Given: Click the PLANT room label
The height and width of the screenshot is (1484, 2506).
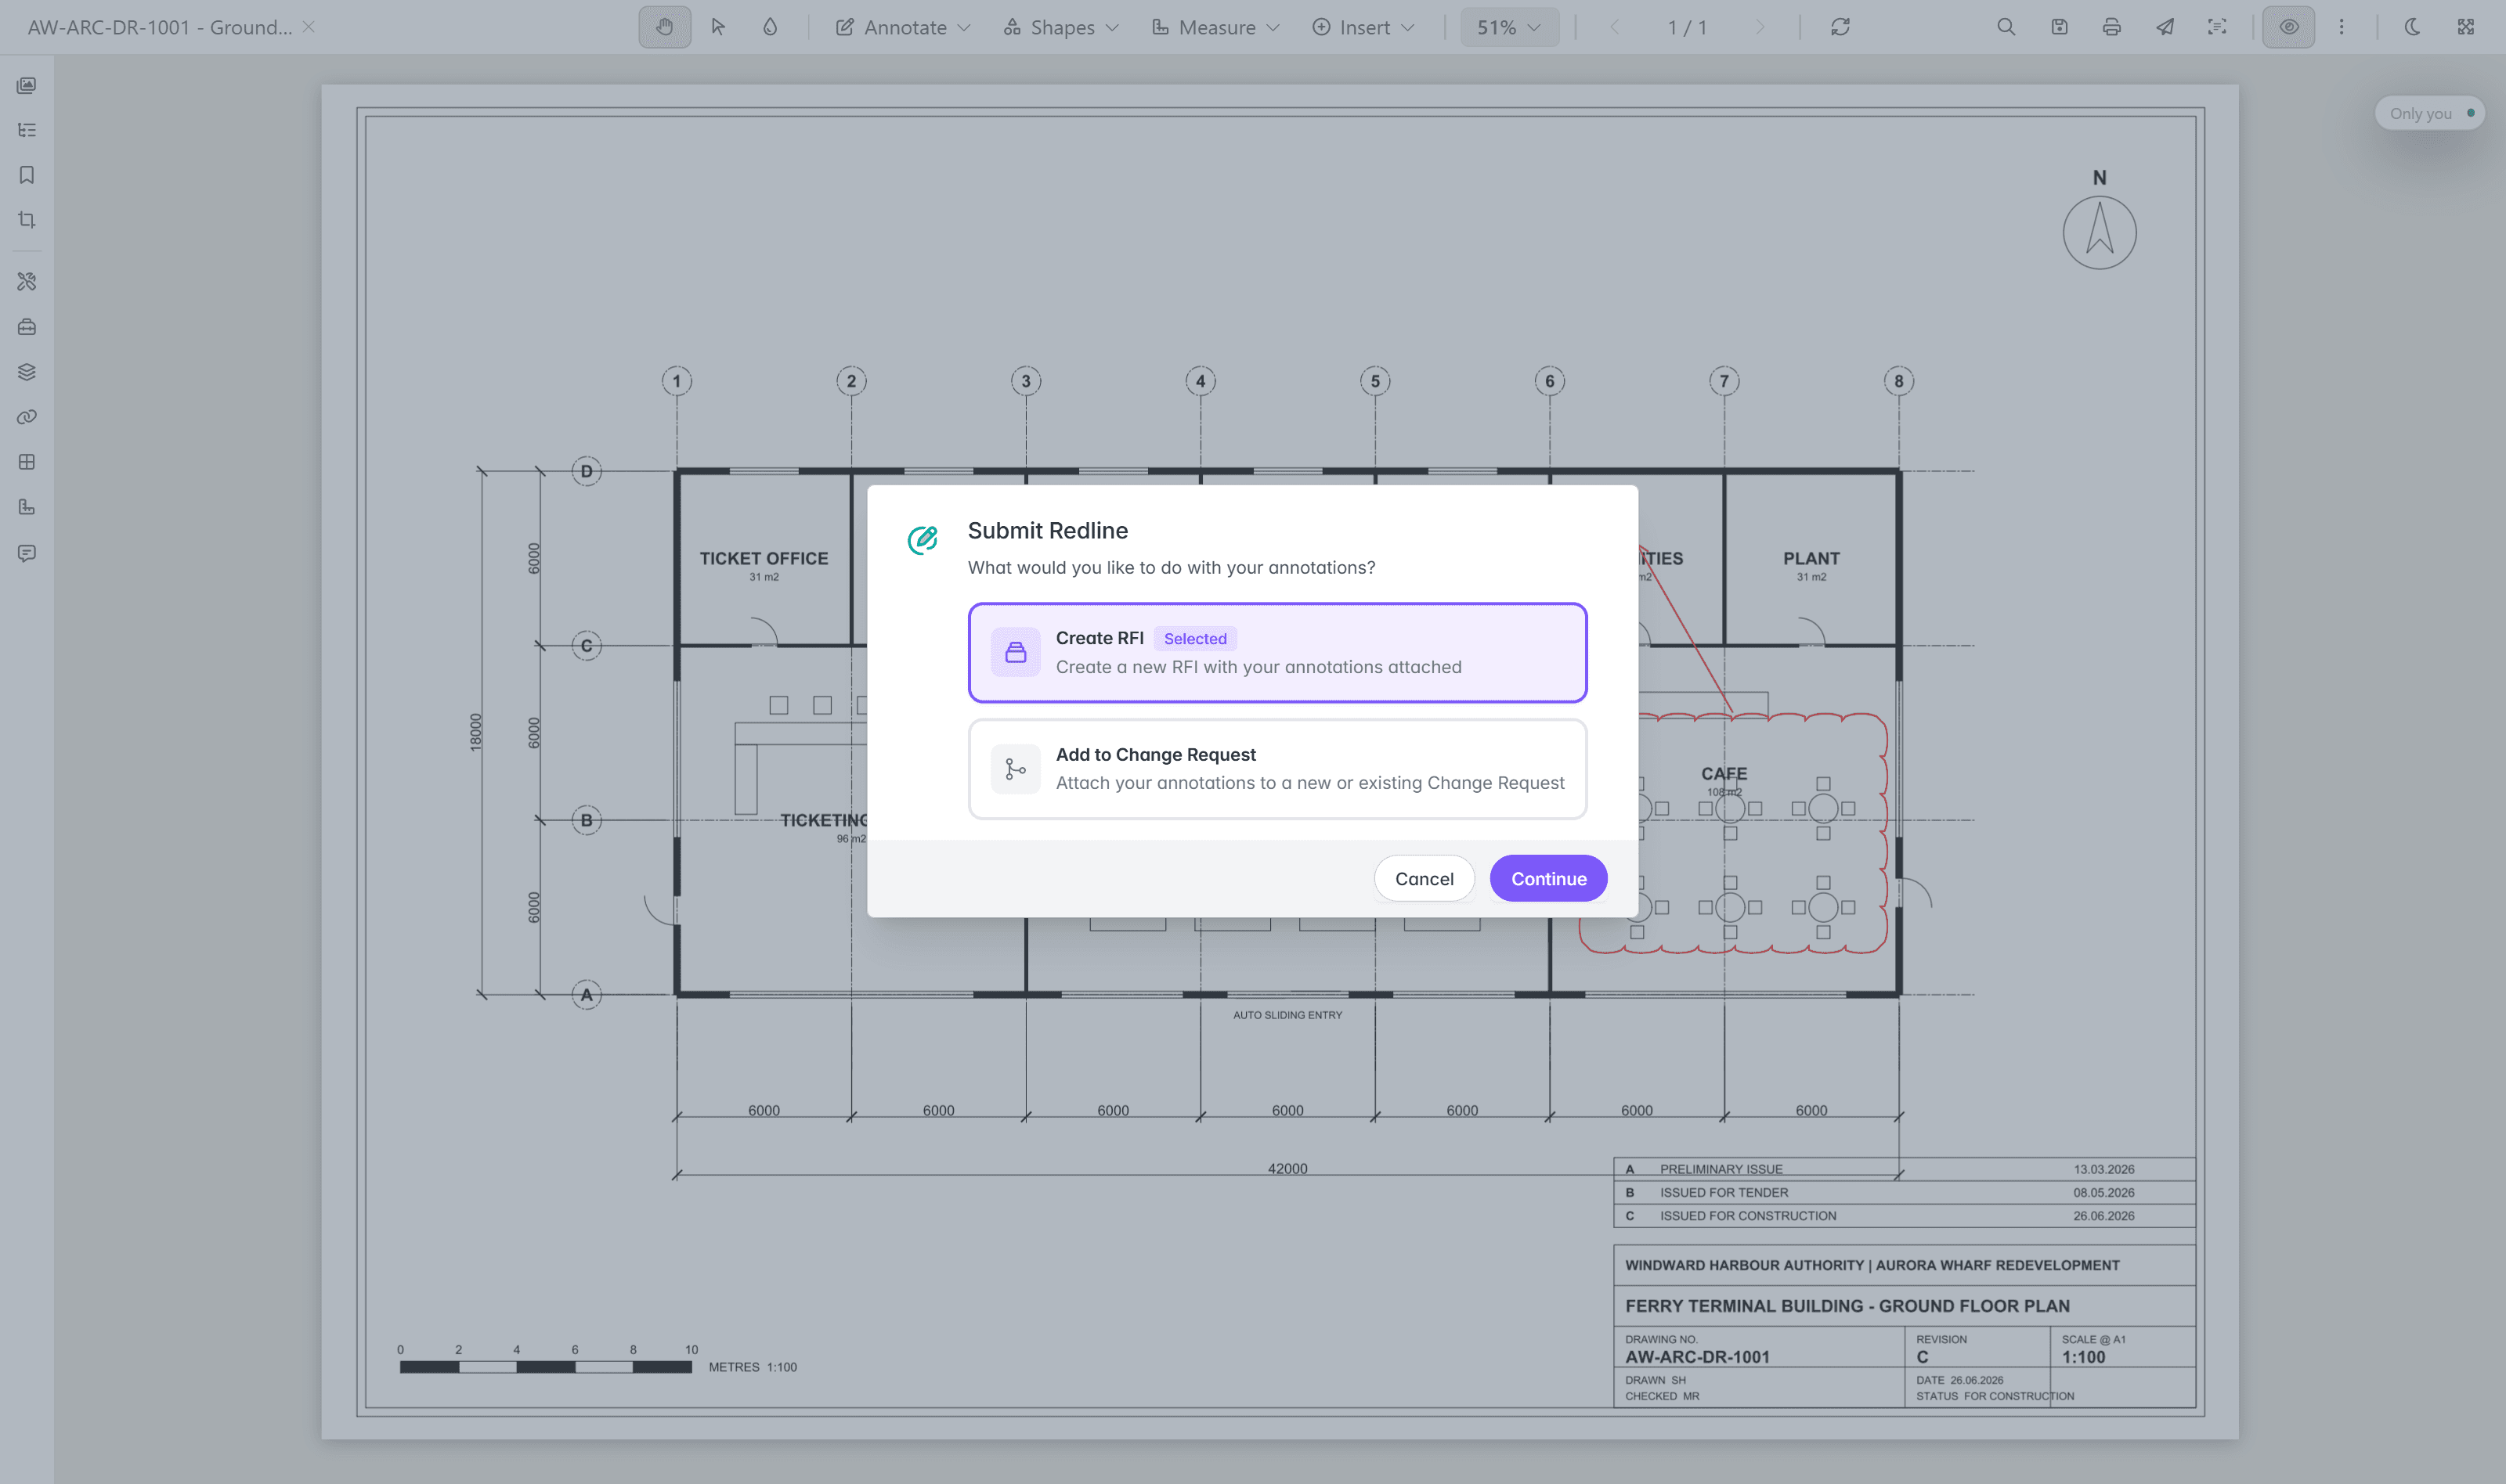Looking at the screenshot, I should coord(1811,558).
